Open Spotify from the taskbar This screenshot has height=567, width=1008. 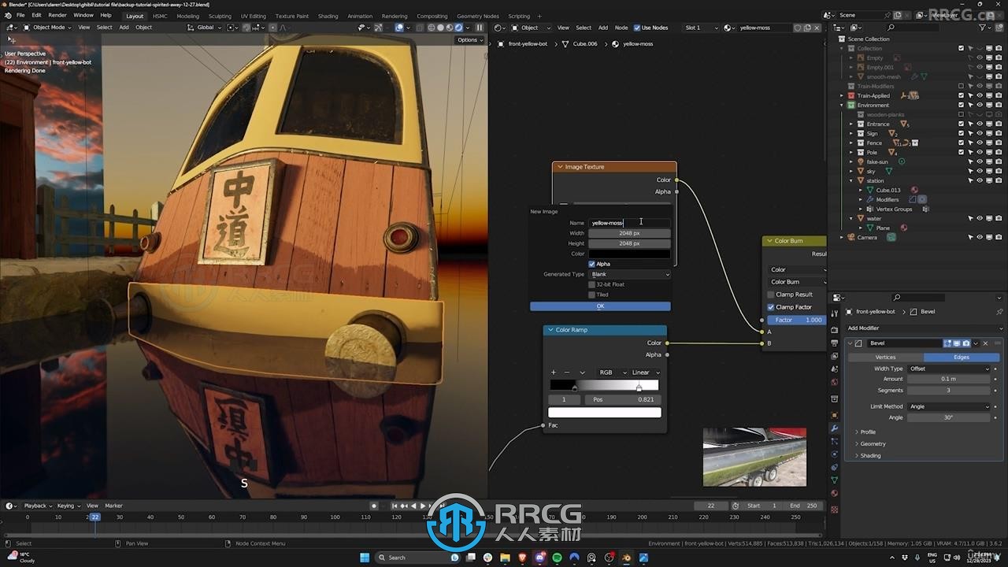pyautogui.click(x=557, y=558)
